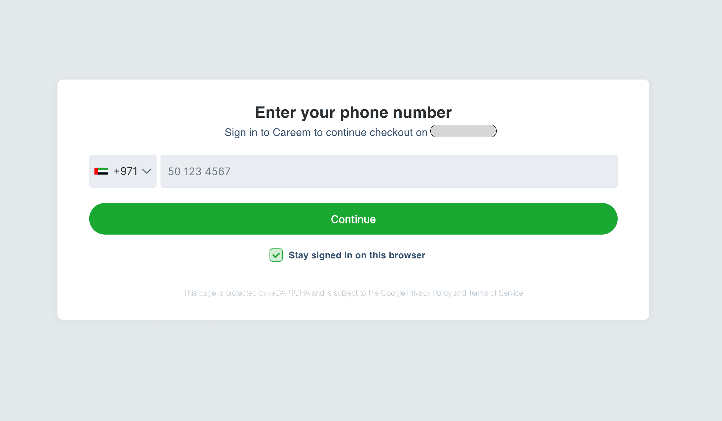
Task: Click the Stay signed in label text
Action: [357, 255]
